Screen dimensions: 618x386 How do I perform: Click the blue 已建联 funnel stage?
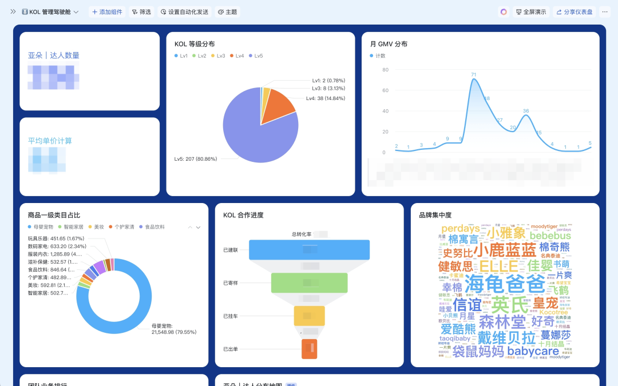coord(309,249)
